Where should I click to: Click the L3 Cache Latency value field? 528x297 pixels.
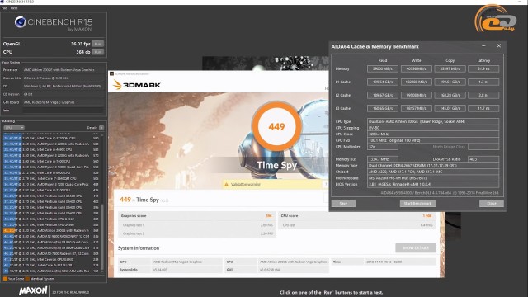click(x=483, y=108)
